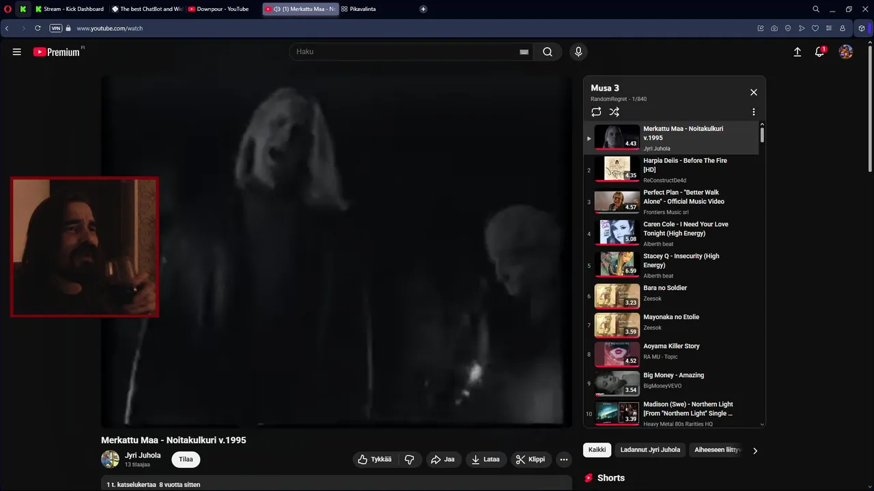874x491 pixels.
Task: Activate voice search microphone
Action: click(x=578, y=52)
